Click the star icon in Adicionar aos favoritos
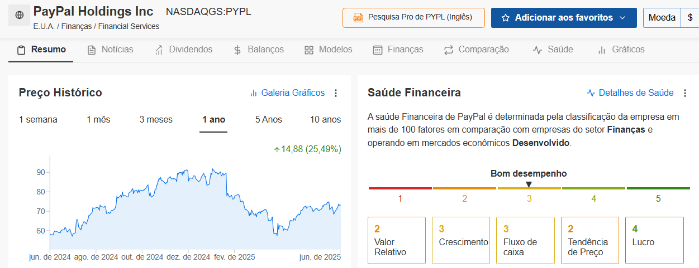 point(506,18)
